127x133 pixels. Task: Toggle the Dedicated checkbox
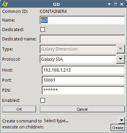42,29
